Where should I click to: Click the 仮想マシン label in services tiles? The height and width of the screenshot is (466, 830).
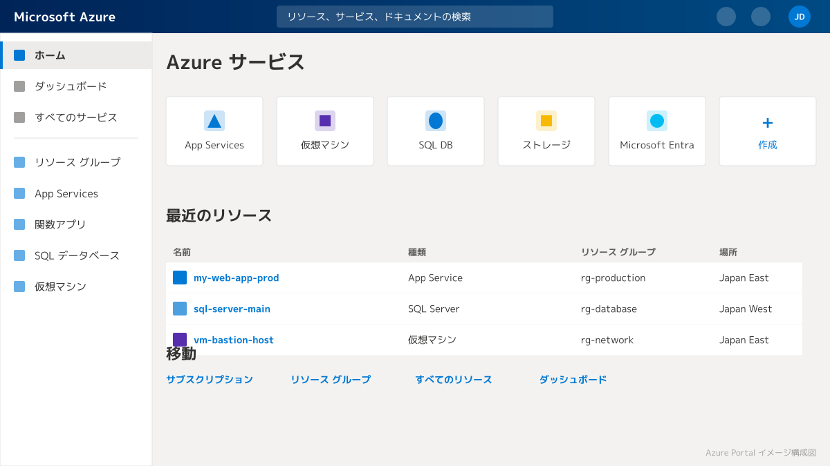(x=325, y=145)
